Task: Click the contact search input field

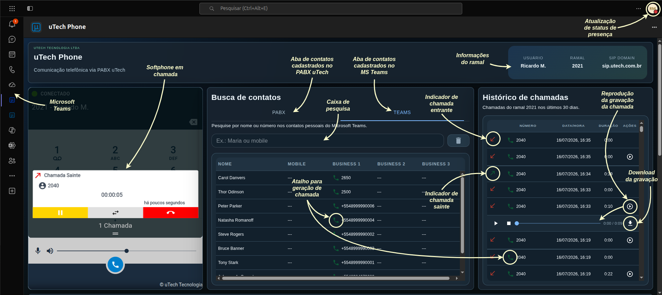Action: pyautogui.click(x=327, y=141)
